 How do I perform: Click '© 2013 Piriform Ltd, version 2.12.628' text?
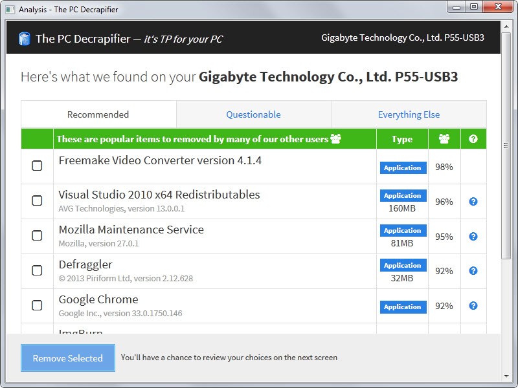coord(126,279)
